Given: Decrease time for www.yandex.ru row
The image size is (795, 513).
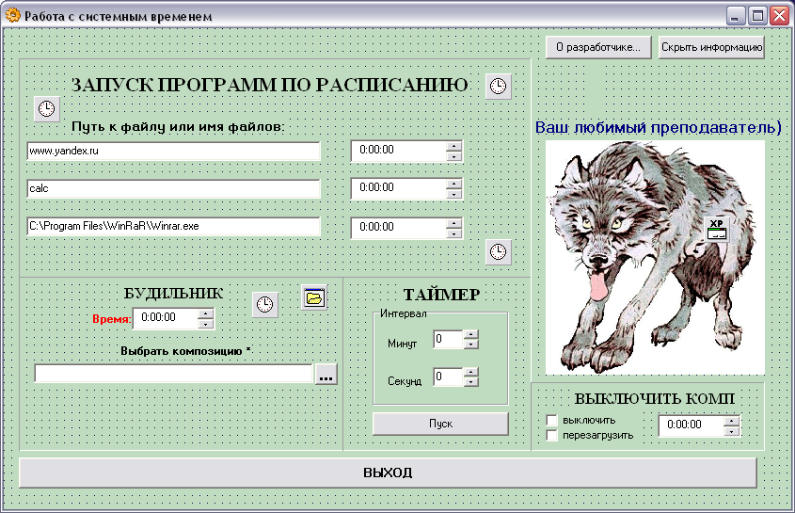Looking at the screenshot, I should (x=454, y=156).
